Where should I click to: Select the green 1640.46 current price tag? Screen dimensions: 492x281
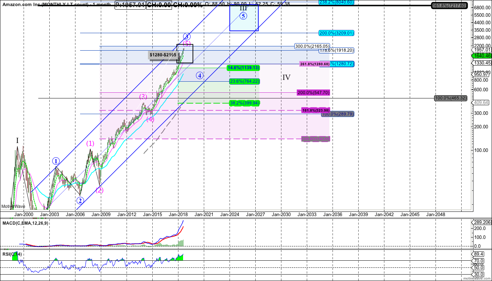481,56
